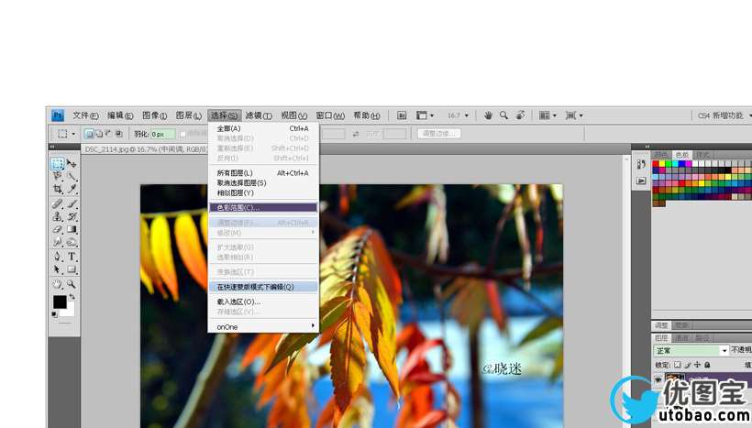The width and height of the screenshot is (752, 428).
Task: Open the 滤镜(T) menu
Action: coord(259,115)
